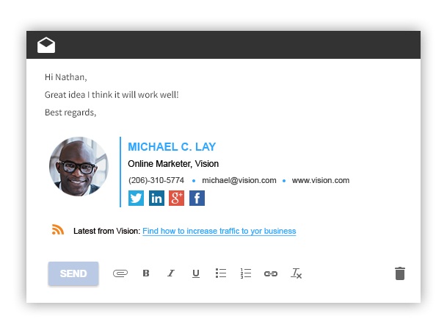The width and height of the screenshot is (447, 333).
Task: Insert a bulleted list
Action: 221,273
